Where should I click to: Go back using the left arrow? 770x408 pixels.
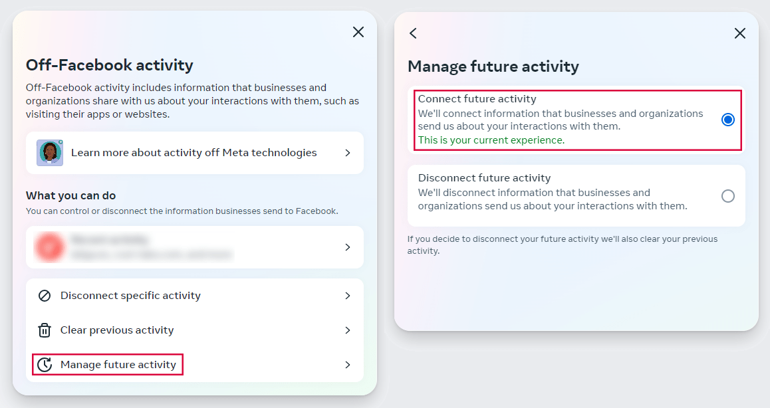coord(413,33)
